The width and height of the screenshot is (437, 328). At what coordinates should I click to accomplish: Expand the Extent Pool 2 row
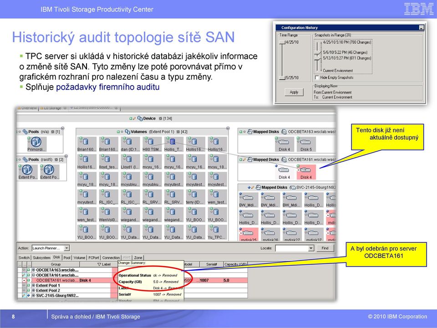[x=33, y=290]
